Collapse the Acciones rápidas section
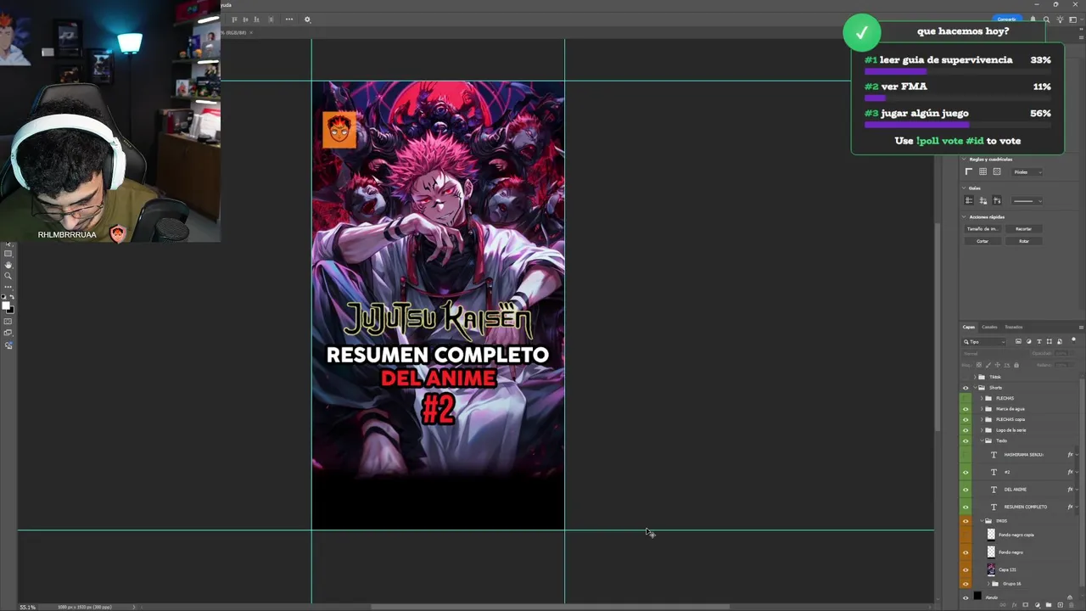Viewport: 1086px width, 611px height. click(x=965, y=216)
